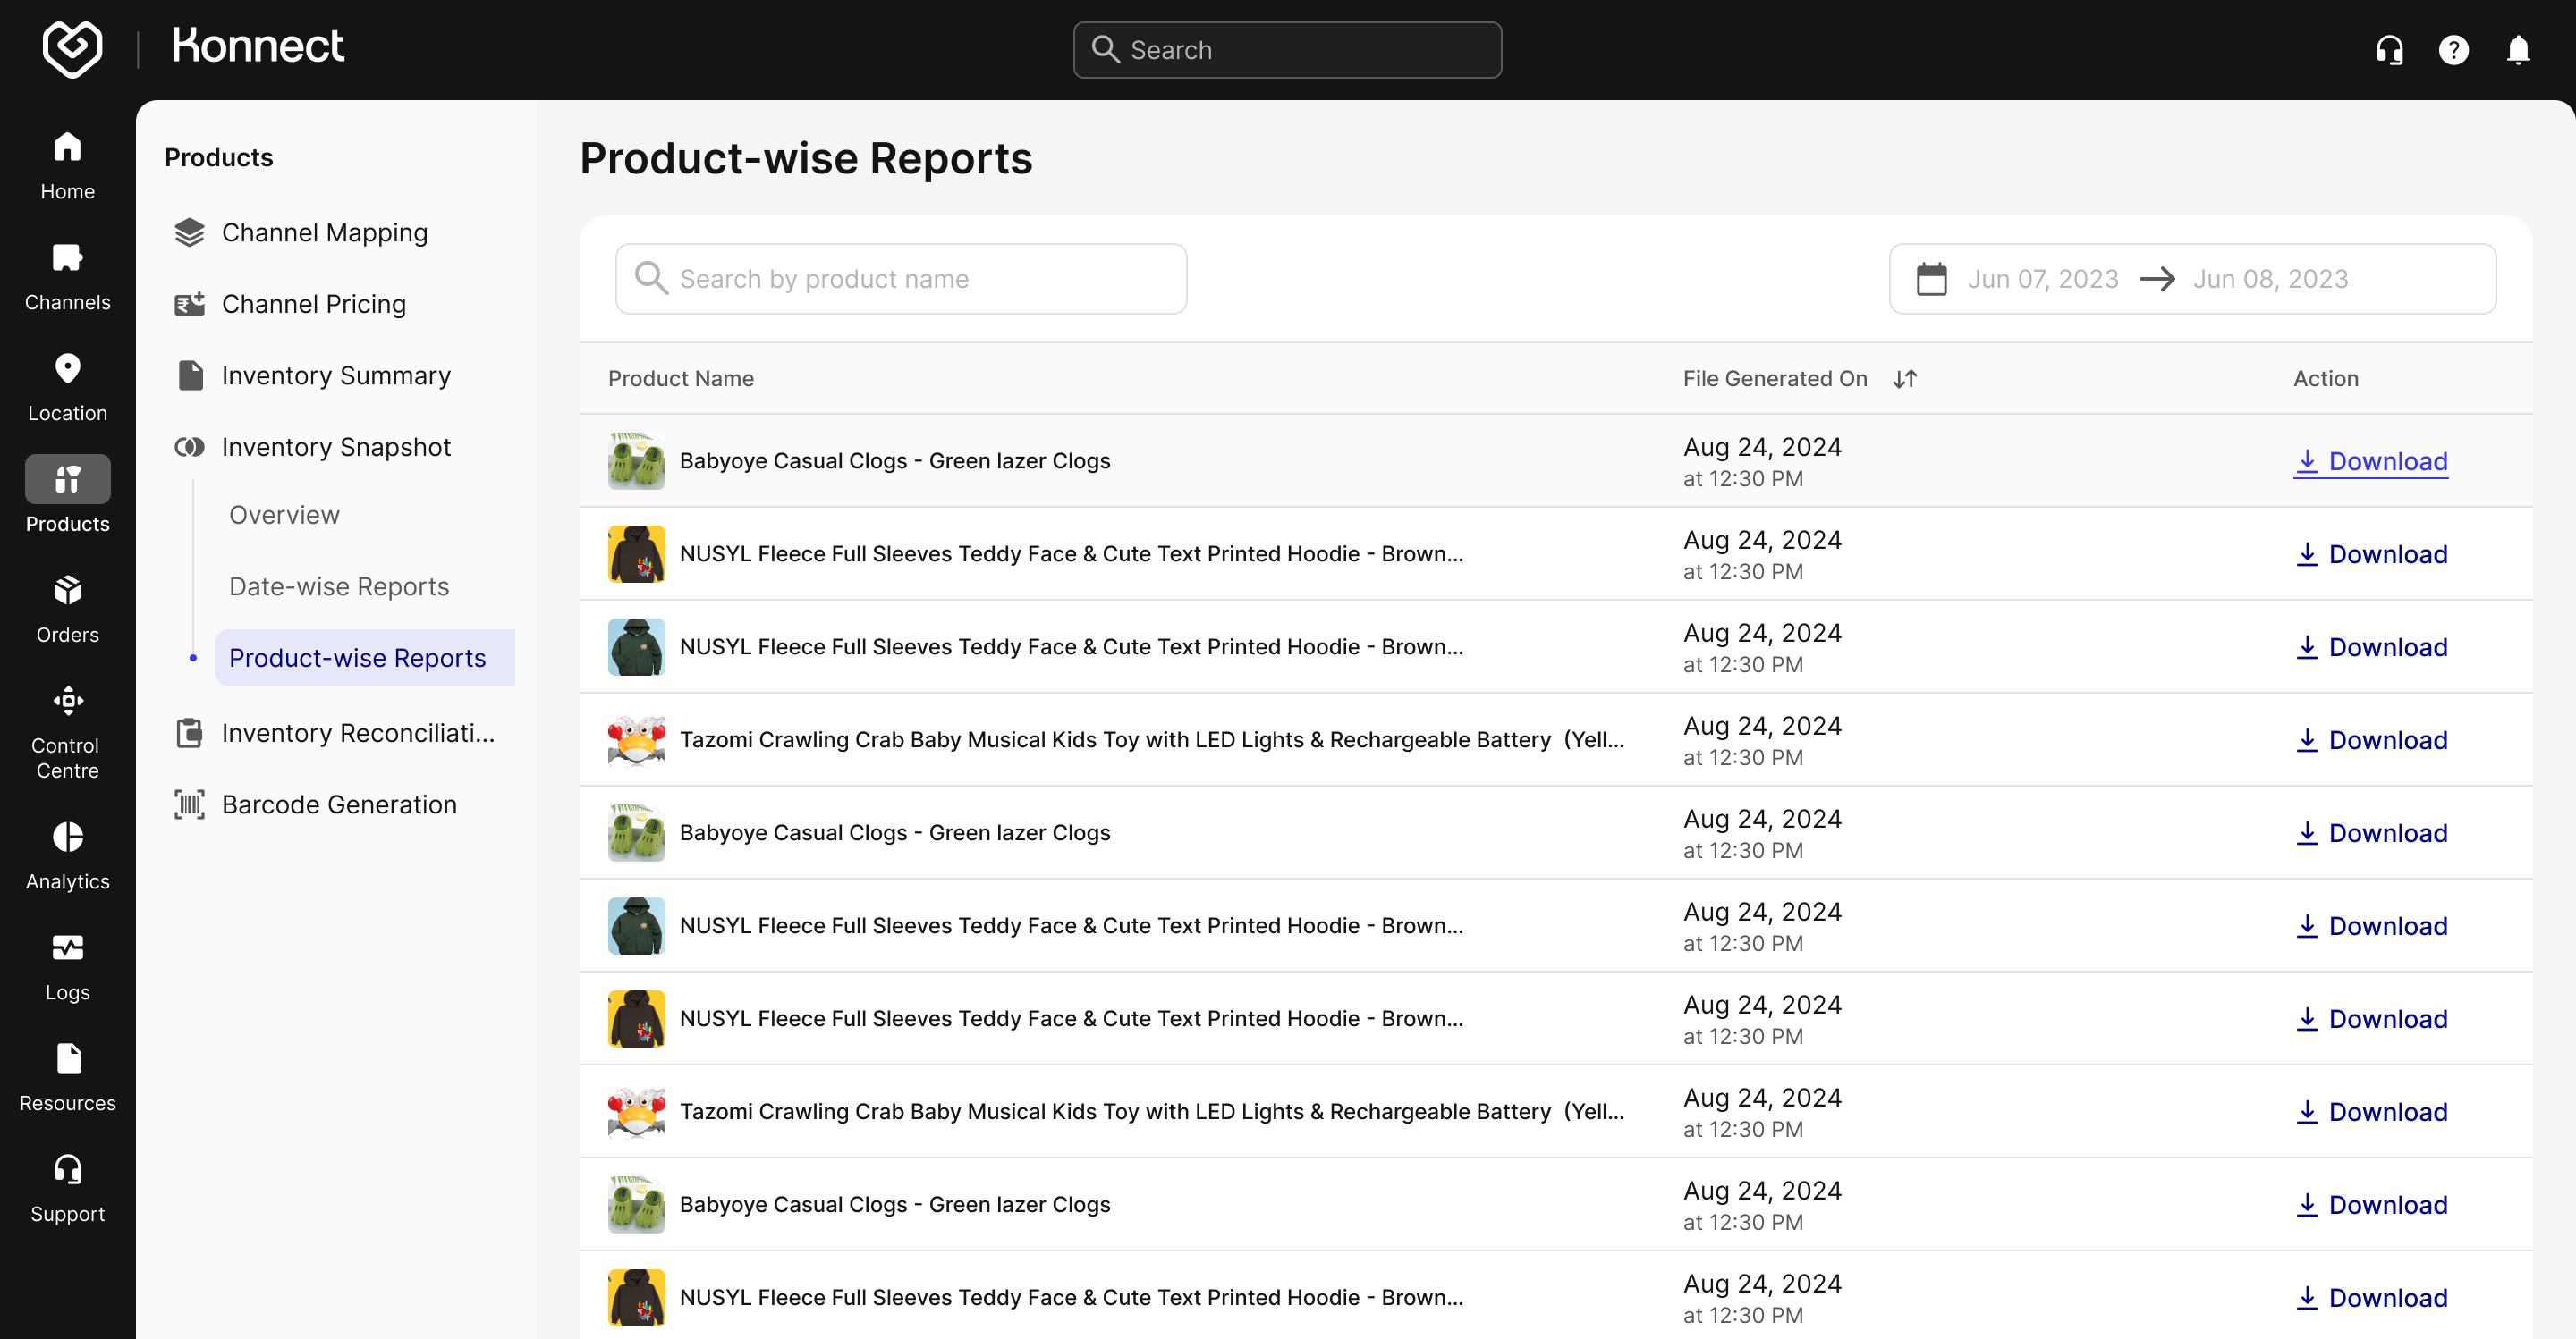
Task: Click the headset support icon in top bar
Action: (2389, 50)
